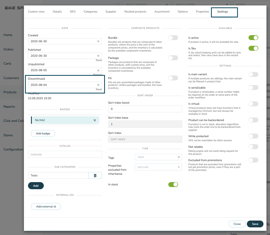Open the Select Markets dropdown
Image resolution: width=270 pixels, height=235 pixels.
pos(147,4)
